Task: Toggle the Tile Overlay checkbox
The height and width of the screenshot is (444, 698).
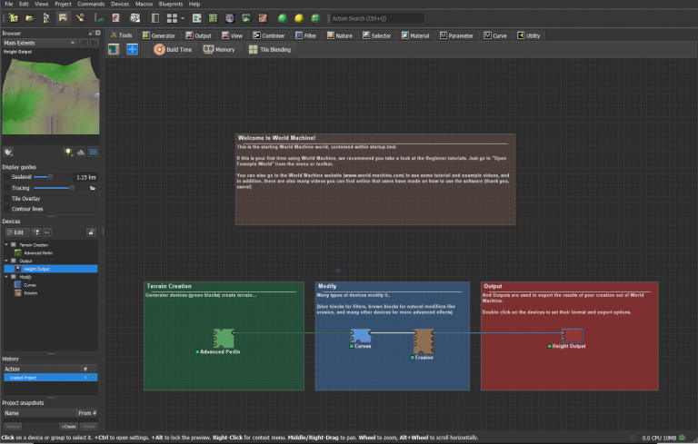Action: tap(6, 198)
